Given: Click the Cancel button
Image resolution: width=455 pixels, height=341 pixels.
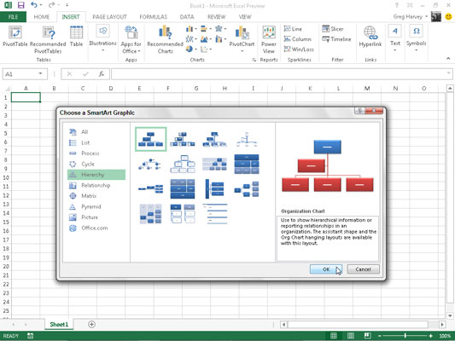Looking at the screenshot, I should [363, 269].
